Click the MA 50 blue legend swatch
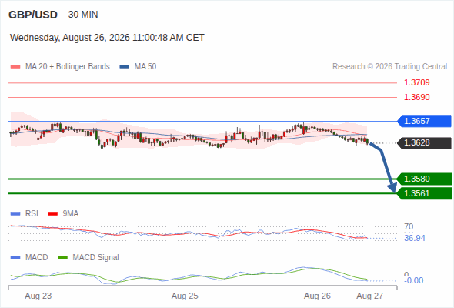454x308 pixels. (x=125, y=67)
